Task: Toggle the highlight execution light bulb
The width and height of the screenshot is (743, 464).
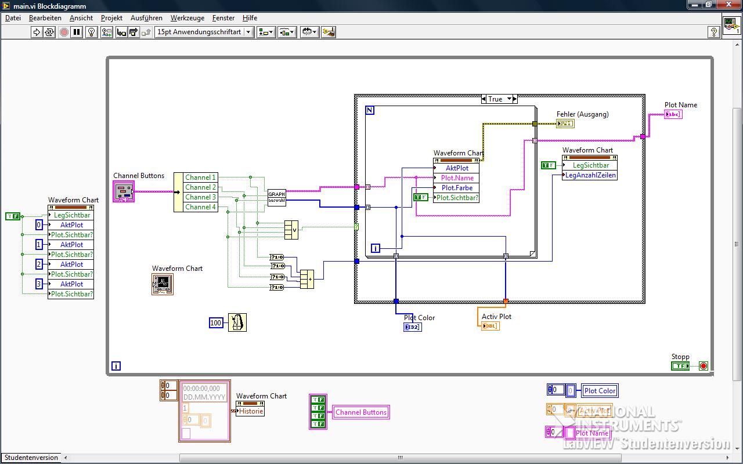Action: tap(91, 32)
